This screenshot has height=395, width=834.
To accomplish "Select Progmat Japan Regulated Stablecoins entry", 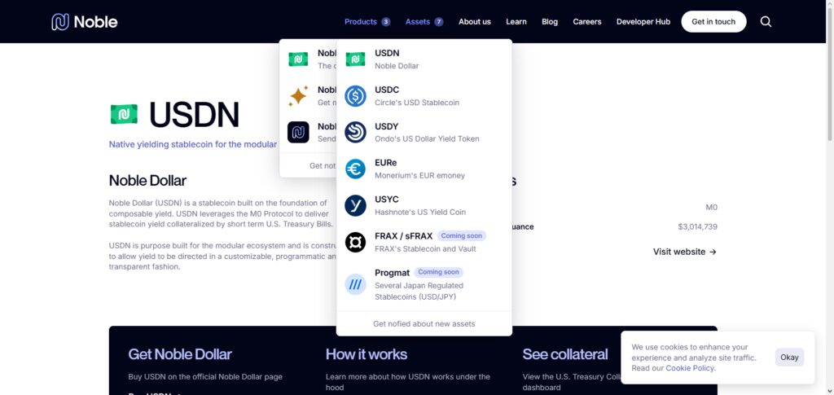I will coord(424,284).
